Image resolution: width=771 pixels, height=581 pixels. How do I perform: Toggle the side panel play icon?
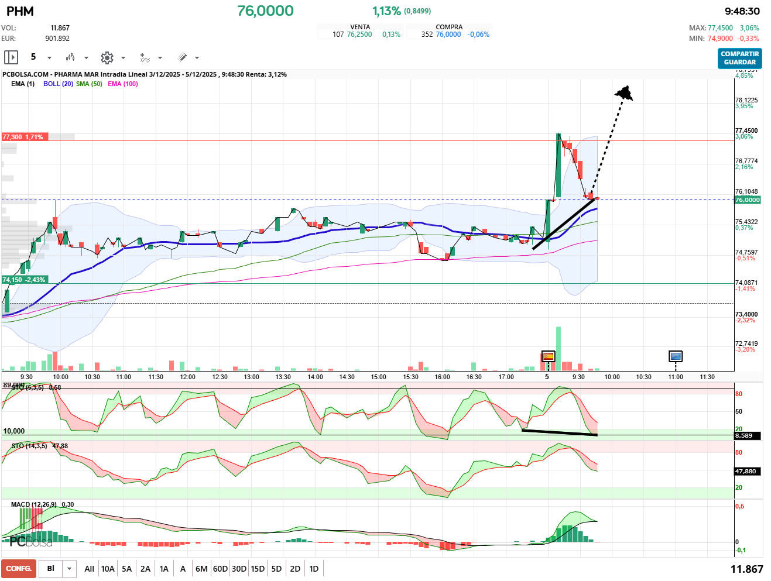pyautogui.click(x=11, y=57)
